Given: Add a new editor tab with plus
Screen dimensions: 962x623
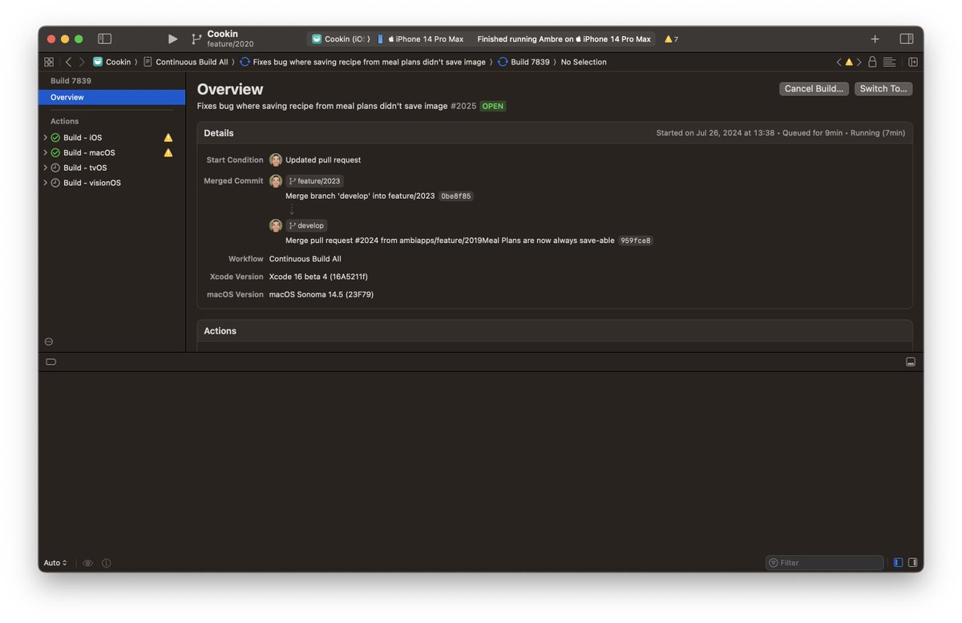Looking at the screenshot, I should click(x=875, y=38).
